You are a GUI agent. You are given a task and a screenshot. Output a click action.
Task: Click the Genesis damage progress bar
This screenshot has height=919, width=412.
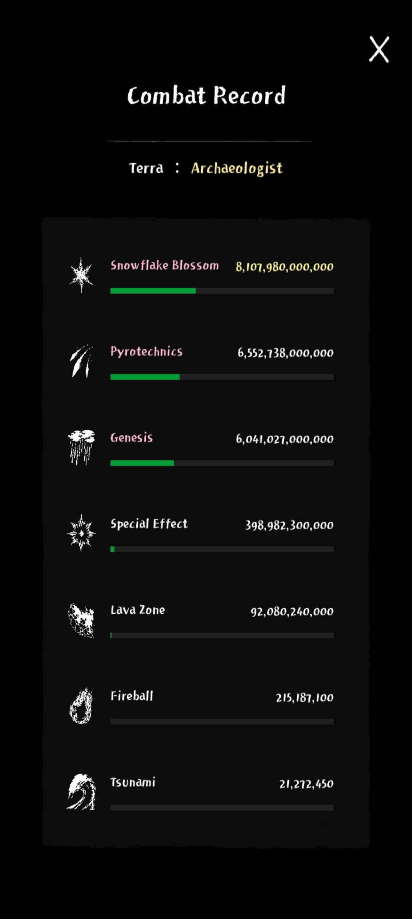coord(222,463)
